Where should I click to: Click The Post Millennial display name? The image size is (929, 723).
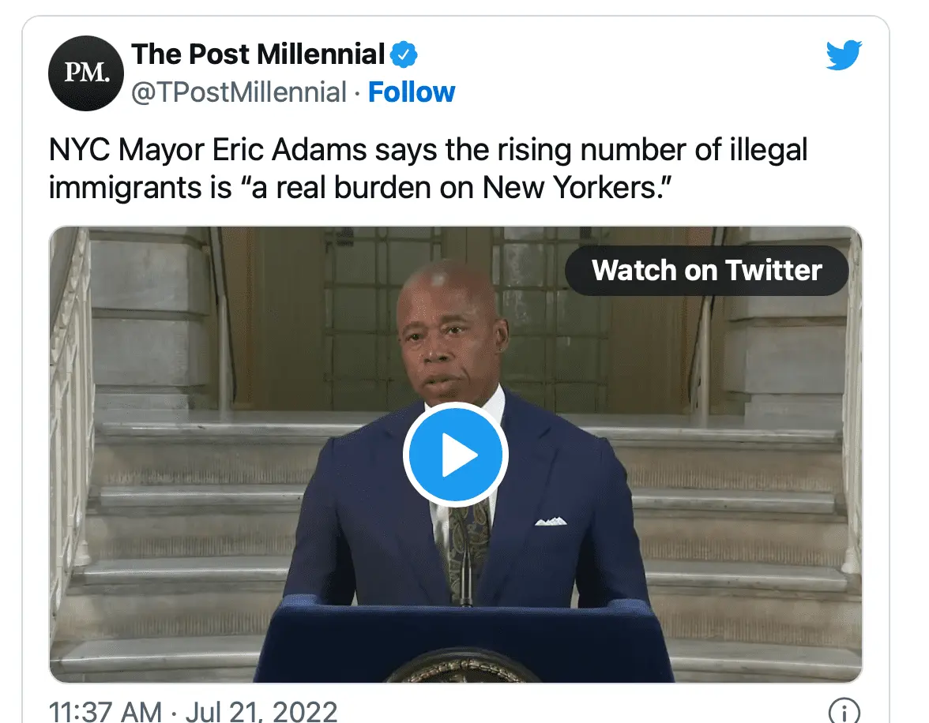point(258,54)
